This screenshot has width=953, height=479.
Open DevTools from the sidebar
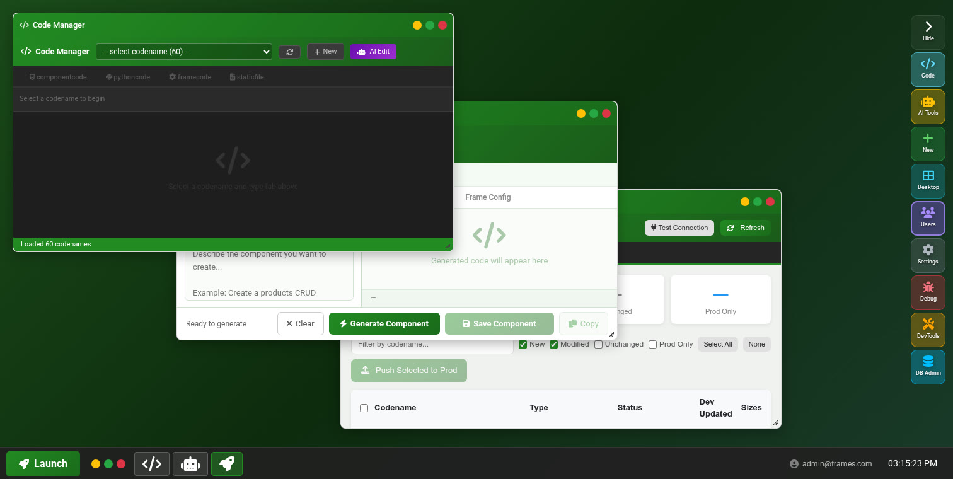(927, 330)
